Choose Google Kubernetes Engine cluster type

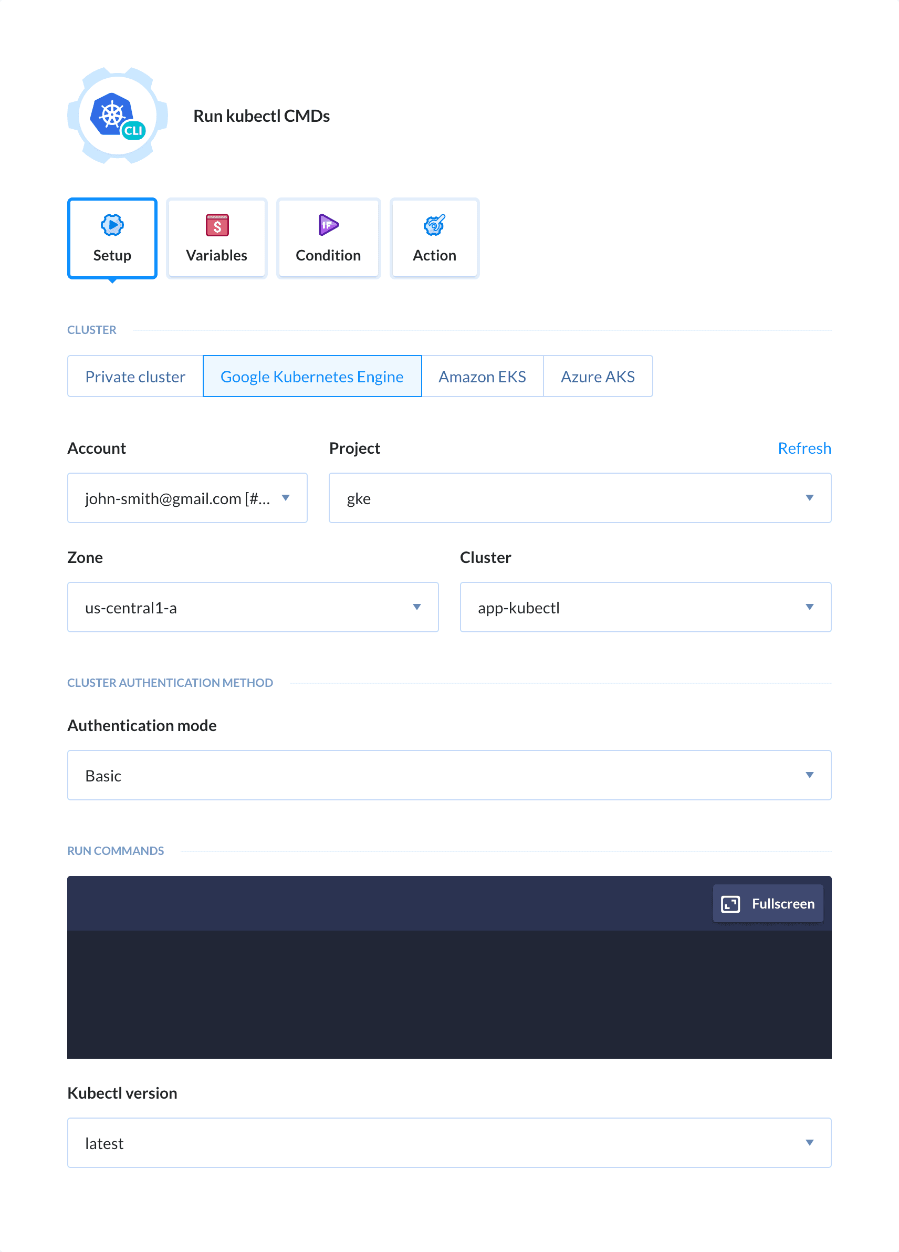click(312, 377)
